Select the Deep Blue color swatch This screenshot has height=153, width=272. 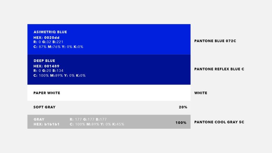[x=139, y=70]
